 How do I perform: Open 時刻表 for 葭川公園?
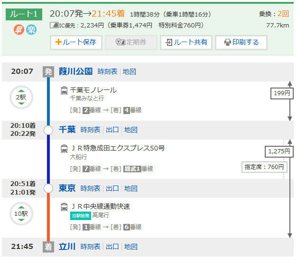(108, 71)
